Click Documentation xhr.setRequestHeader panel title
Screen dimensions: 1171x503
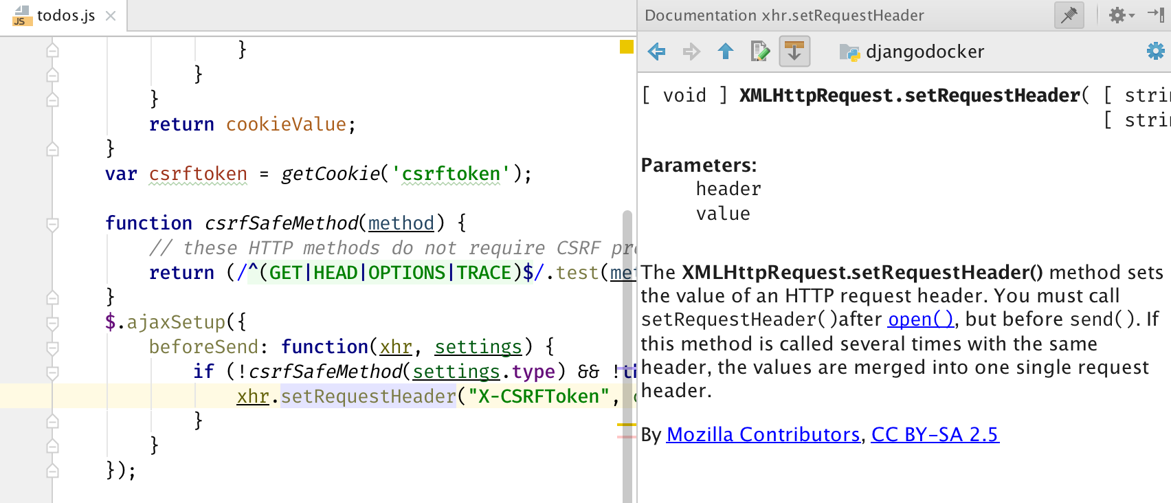(x=784, y=15)
